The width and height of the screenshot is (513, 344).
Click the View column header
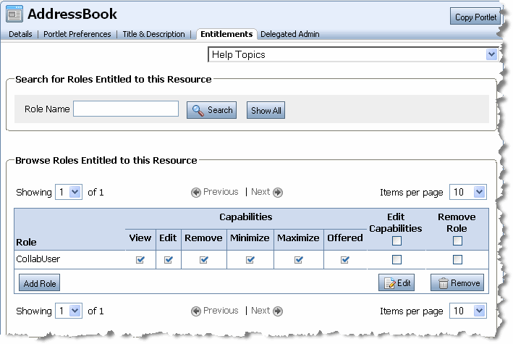(140, 238)
